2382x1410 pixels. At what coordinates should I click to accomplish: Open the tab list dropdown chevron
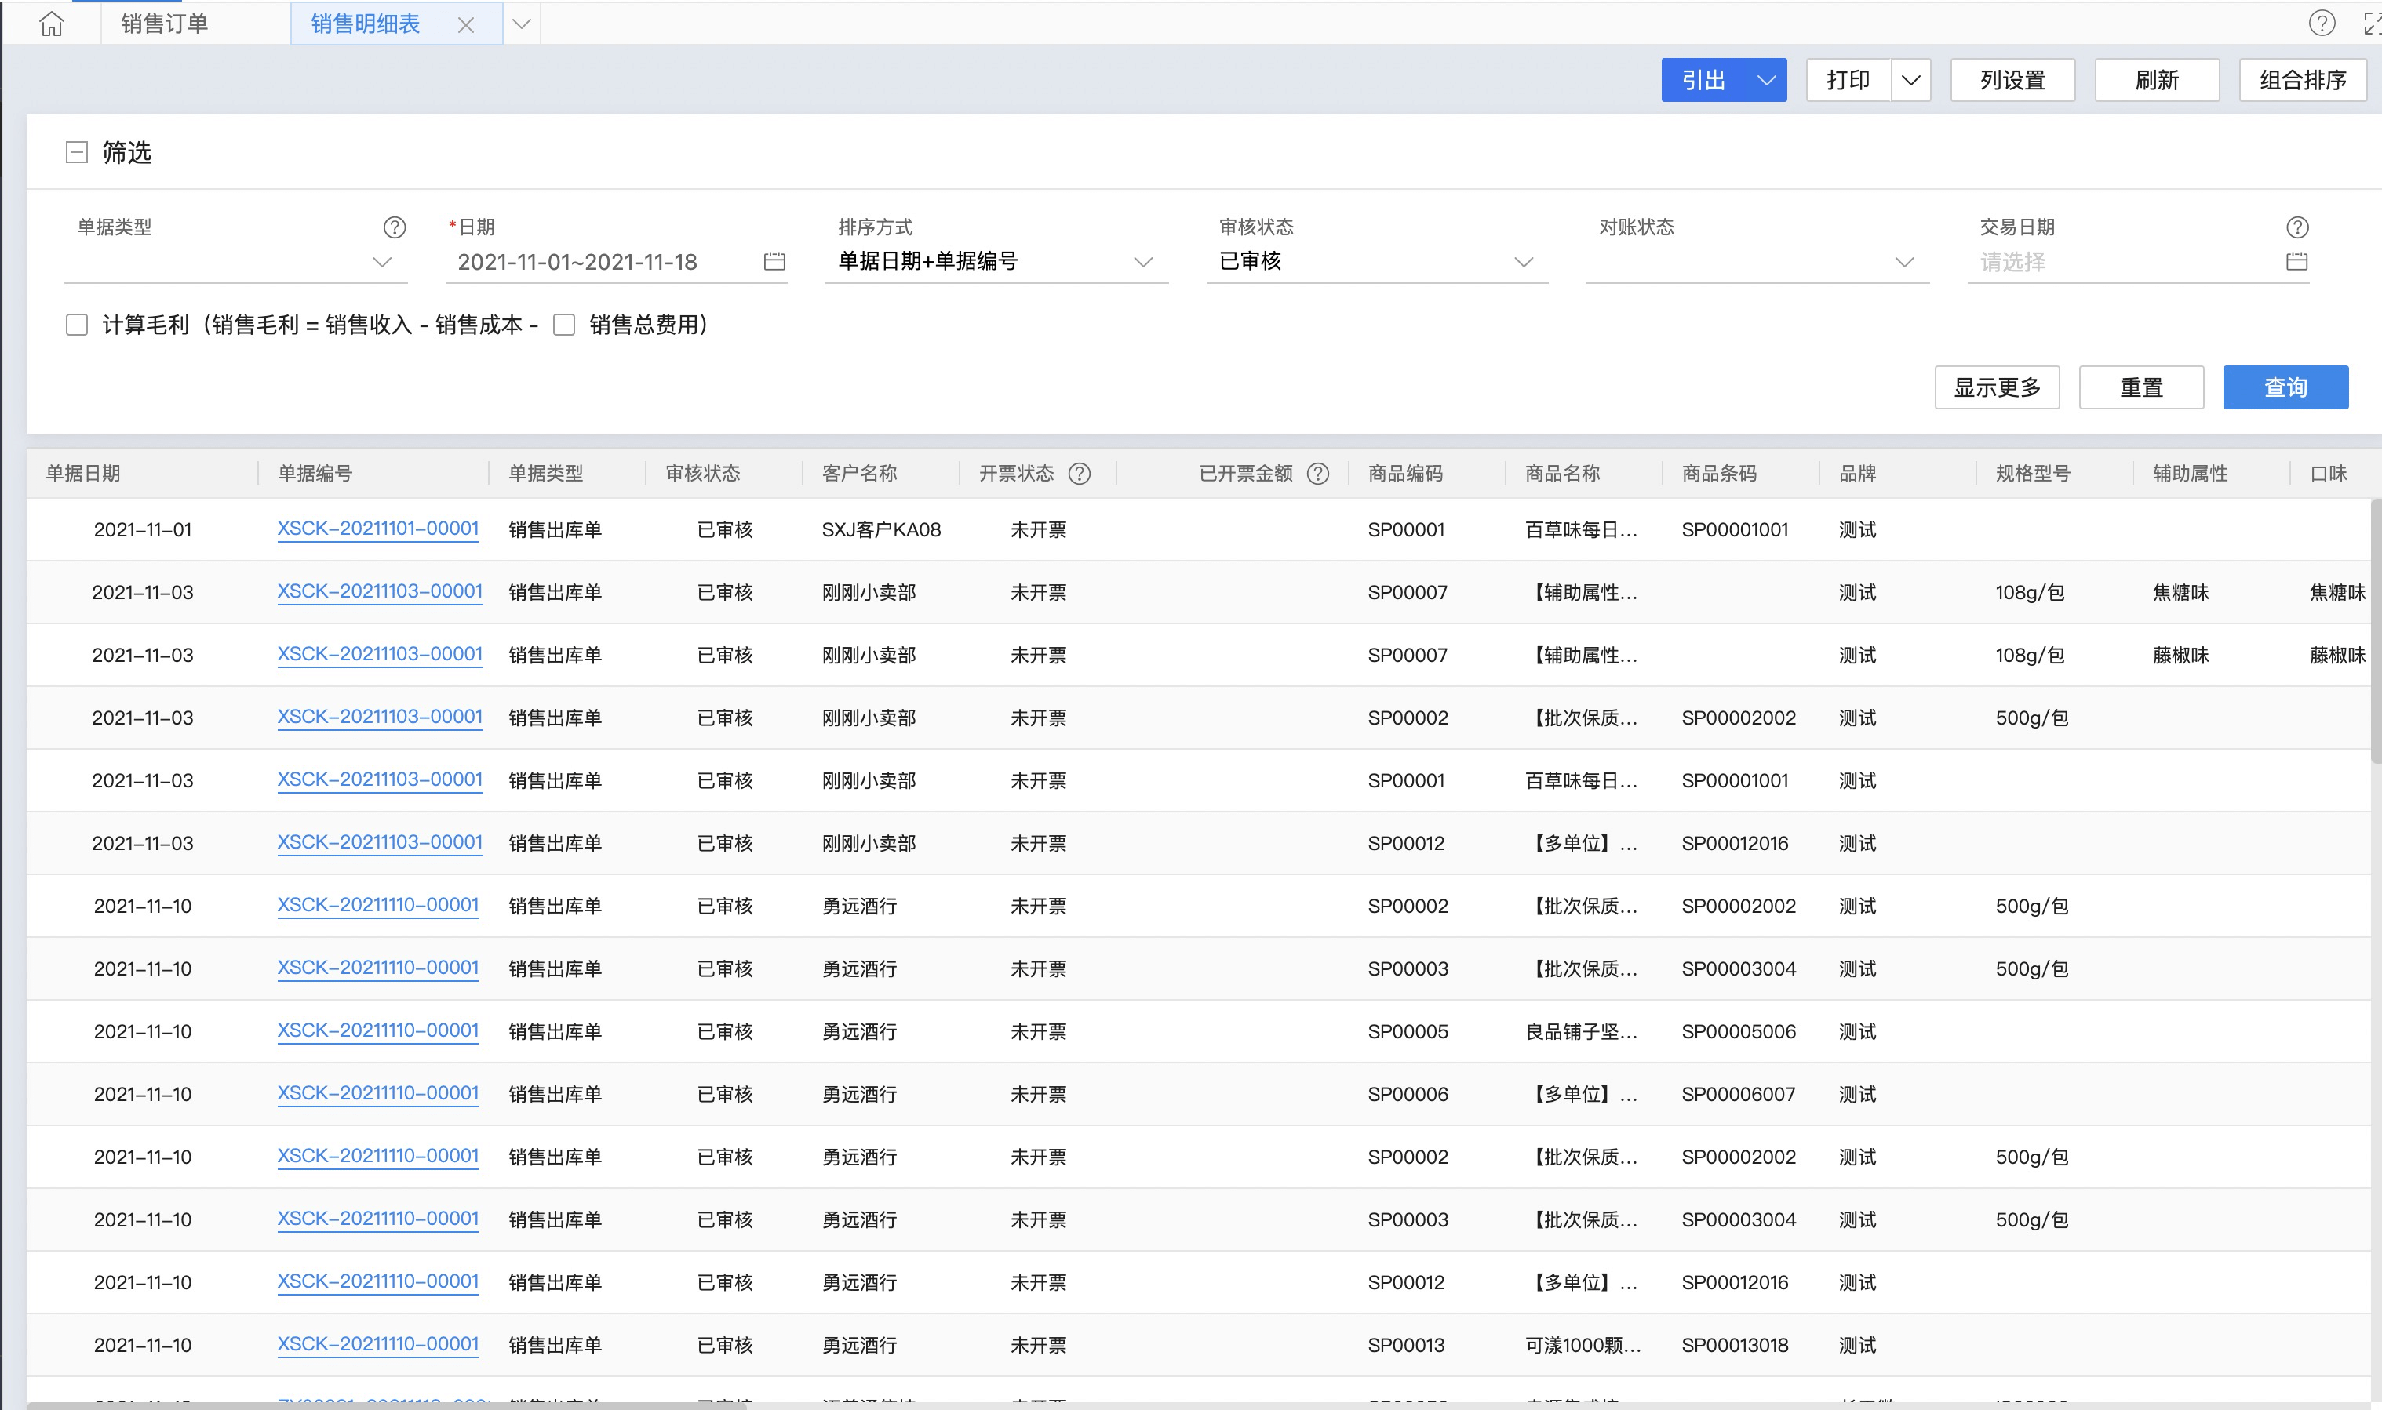pos(521,24)
